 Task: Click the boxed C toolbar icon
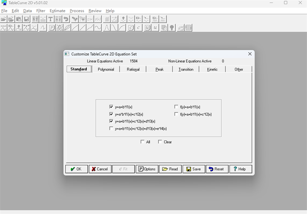coord(131,28)
